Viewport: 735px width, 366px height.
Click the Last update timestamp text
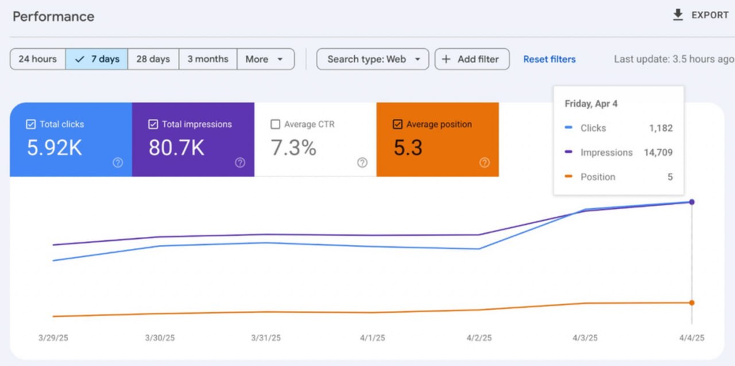[674, 59]
